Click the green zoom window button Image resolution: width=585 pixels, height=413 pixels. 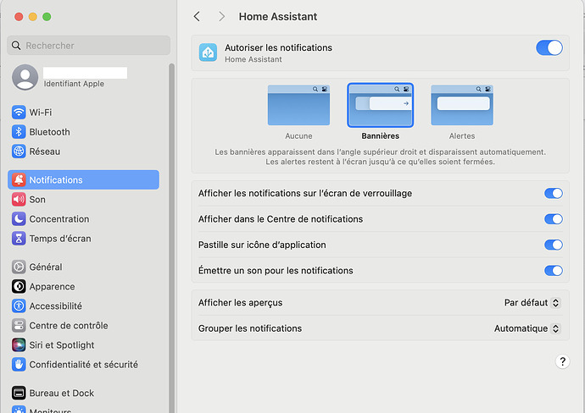47,17
